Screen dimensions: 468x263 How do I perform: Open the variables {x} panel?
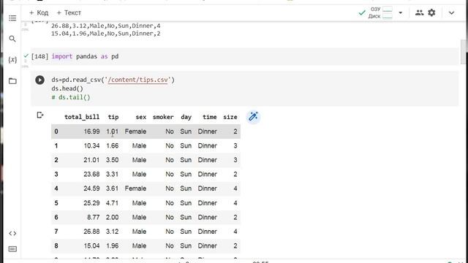coord(12,60)
